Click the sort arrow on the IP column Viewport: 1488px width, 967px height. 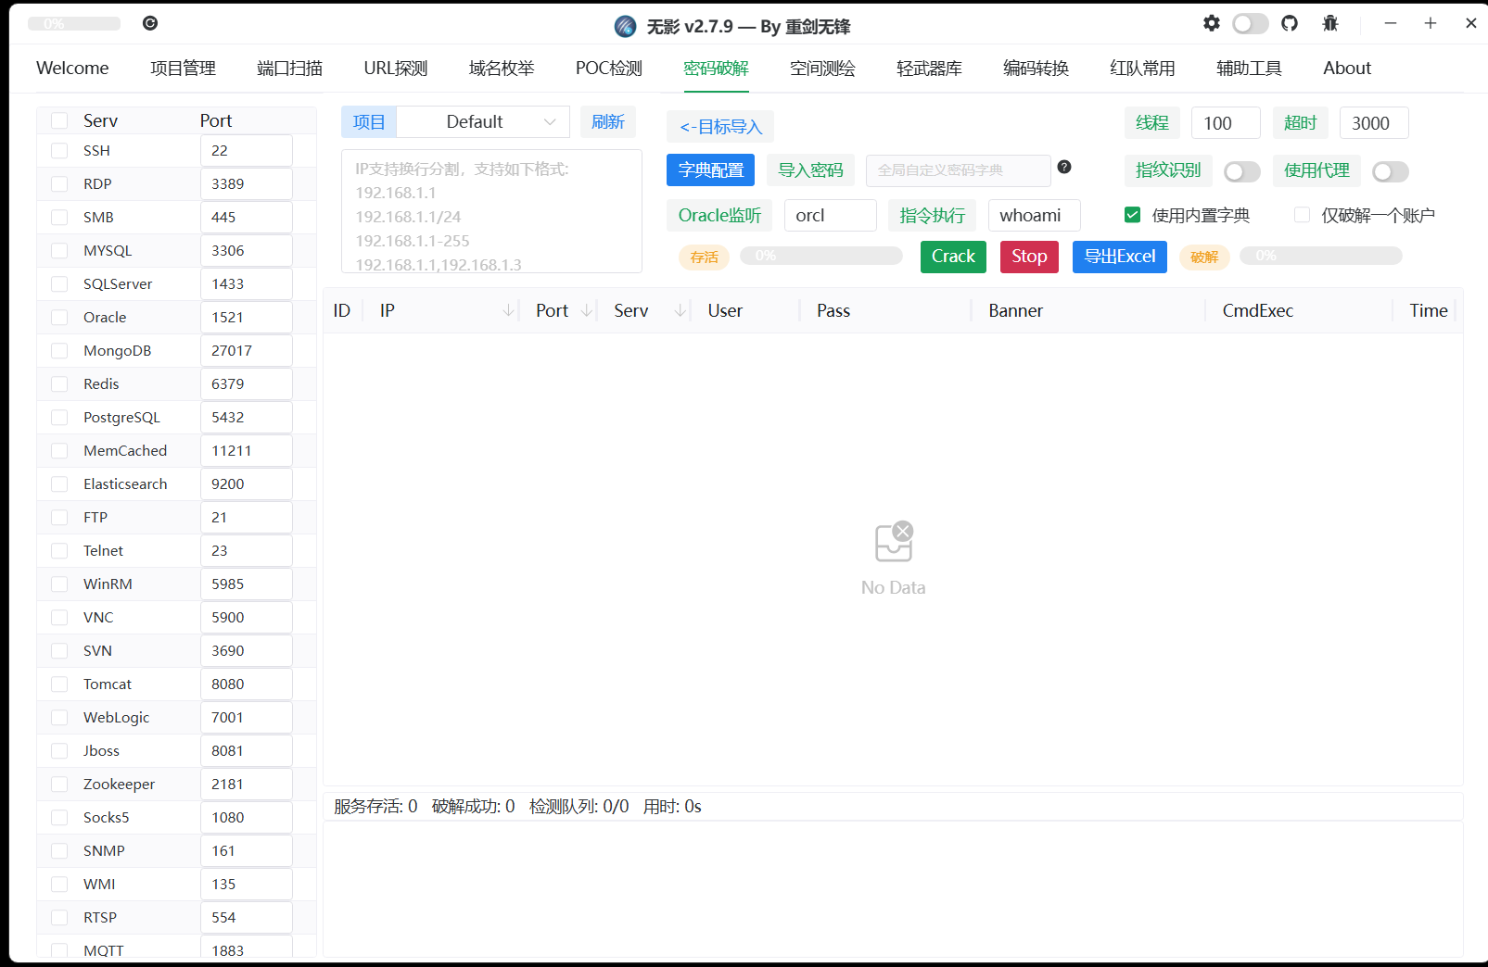[x=508, y=310]
